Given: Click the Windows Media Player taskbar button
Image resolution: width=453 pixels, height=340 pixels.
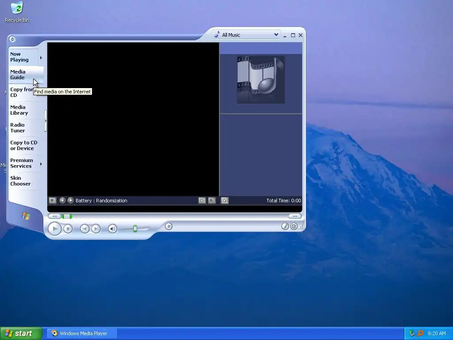Looking at the screenshot, I should point(82,333).
